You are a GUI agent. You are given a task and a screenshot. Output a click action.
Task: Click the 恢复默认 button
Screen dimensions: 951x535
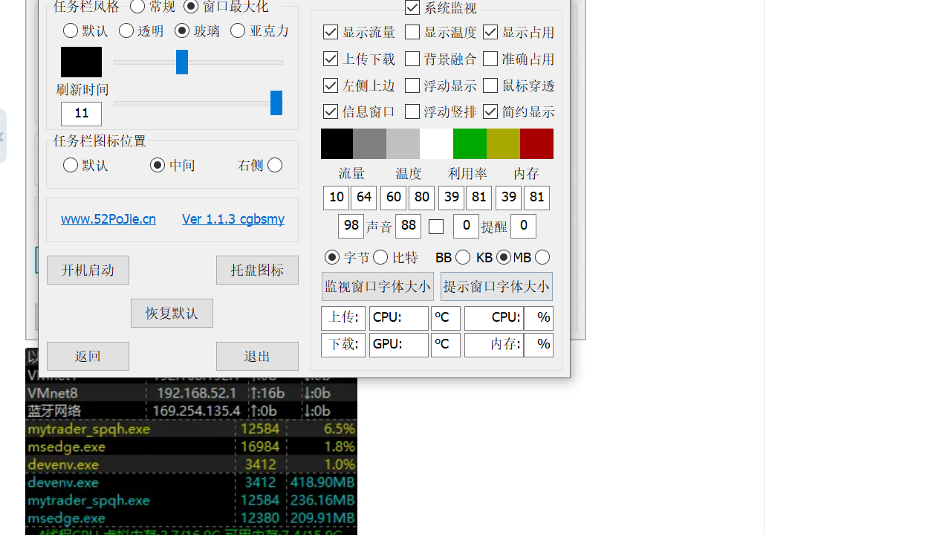[172, 313]
